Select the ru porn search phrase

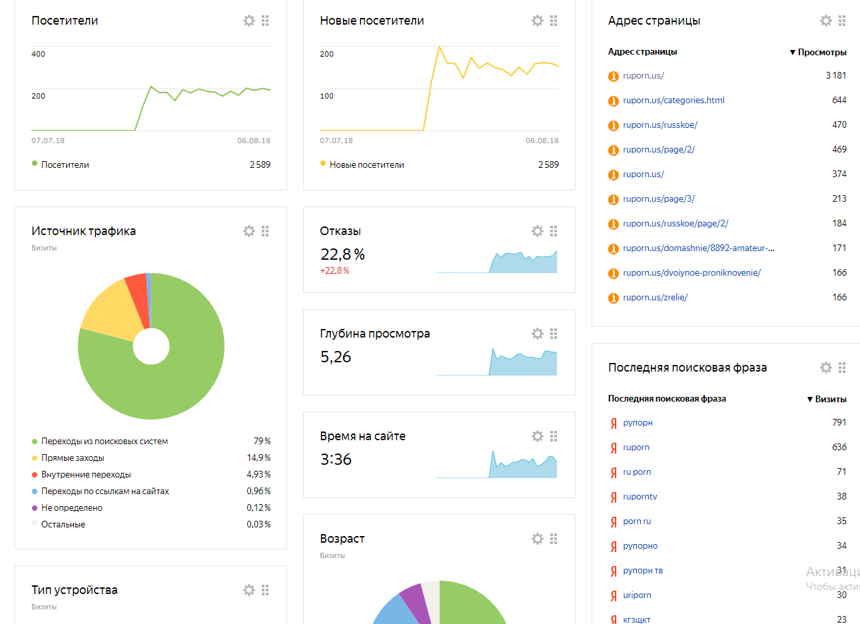637,472
